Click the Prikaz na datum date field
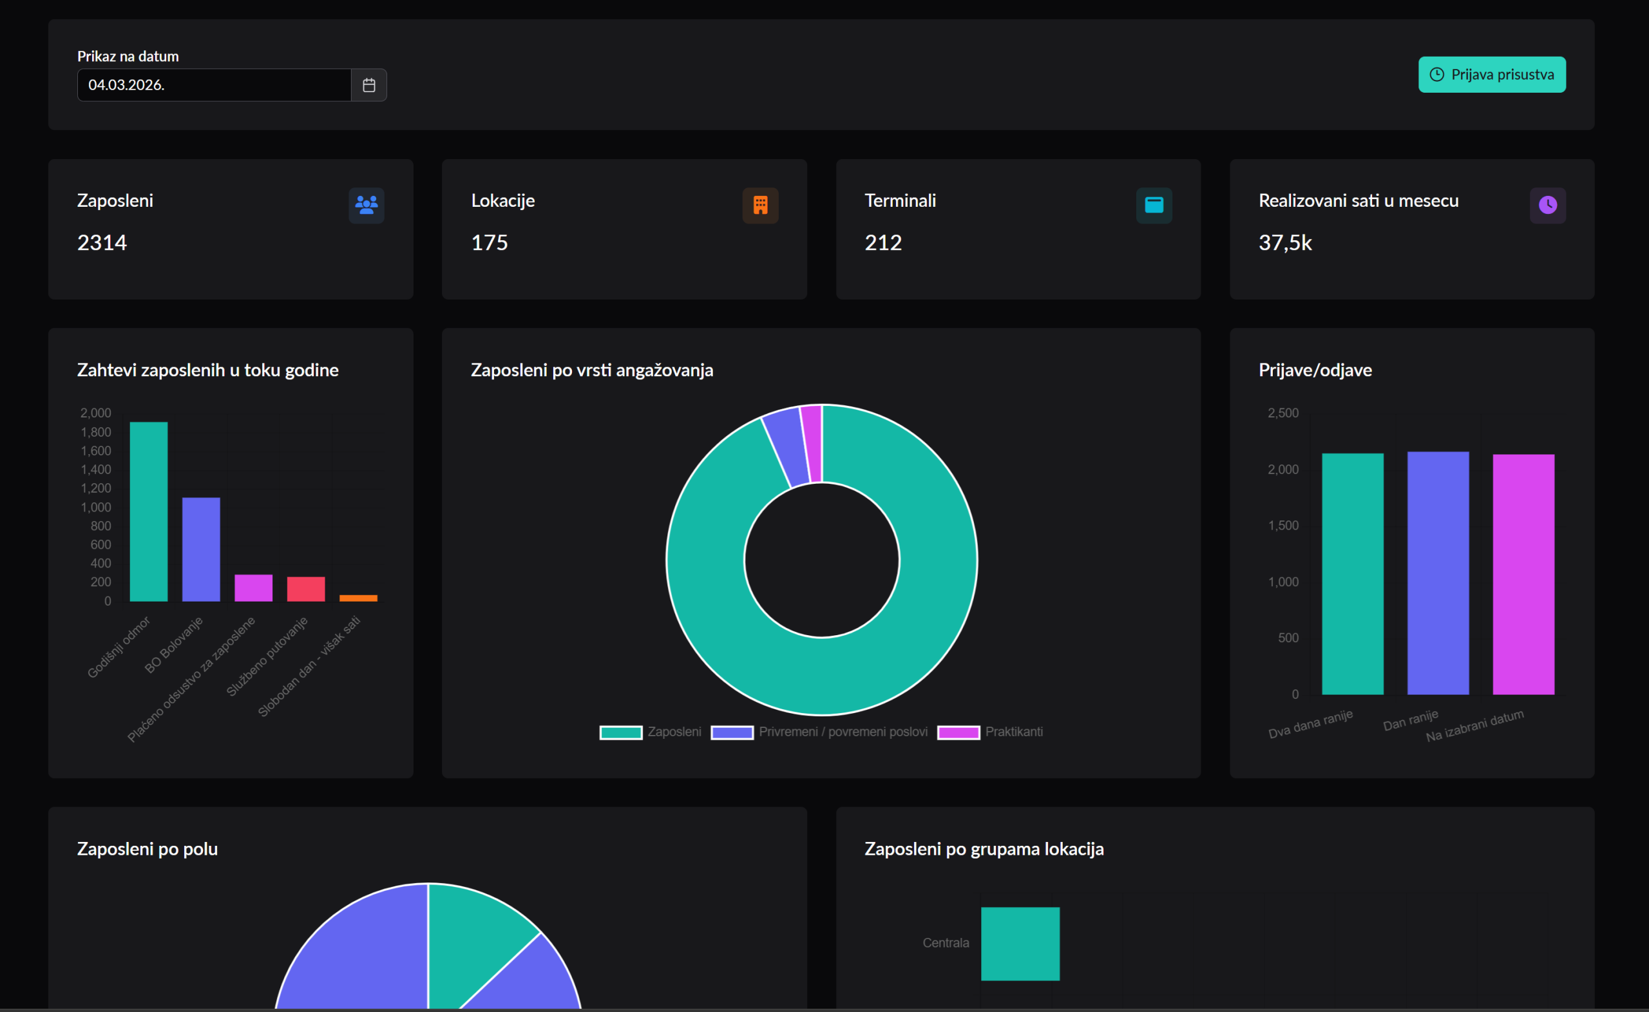This screenshot has width=1649, height=1012. tap(214, 85)
